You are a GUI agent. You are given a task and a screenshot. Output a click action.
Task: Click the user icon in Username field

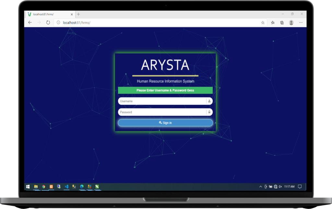click(209, 101)
